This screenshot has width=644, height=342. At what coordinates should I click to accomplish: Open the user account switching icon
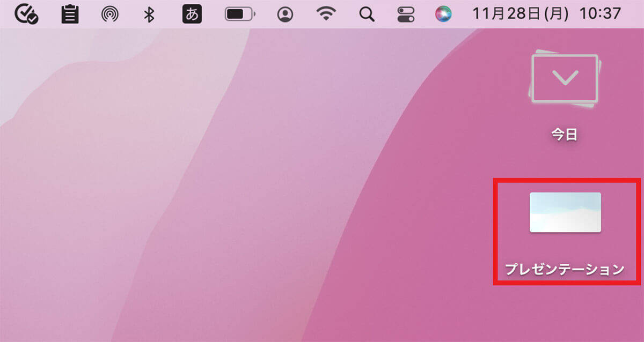[285, 14]
